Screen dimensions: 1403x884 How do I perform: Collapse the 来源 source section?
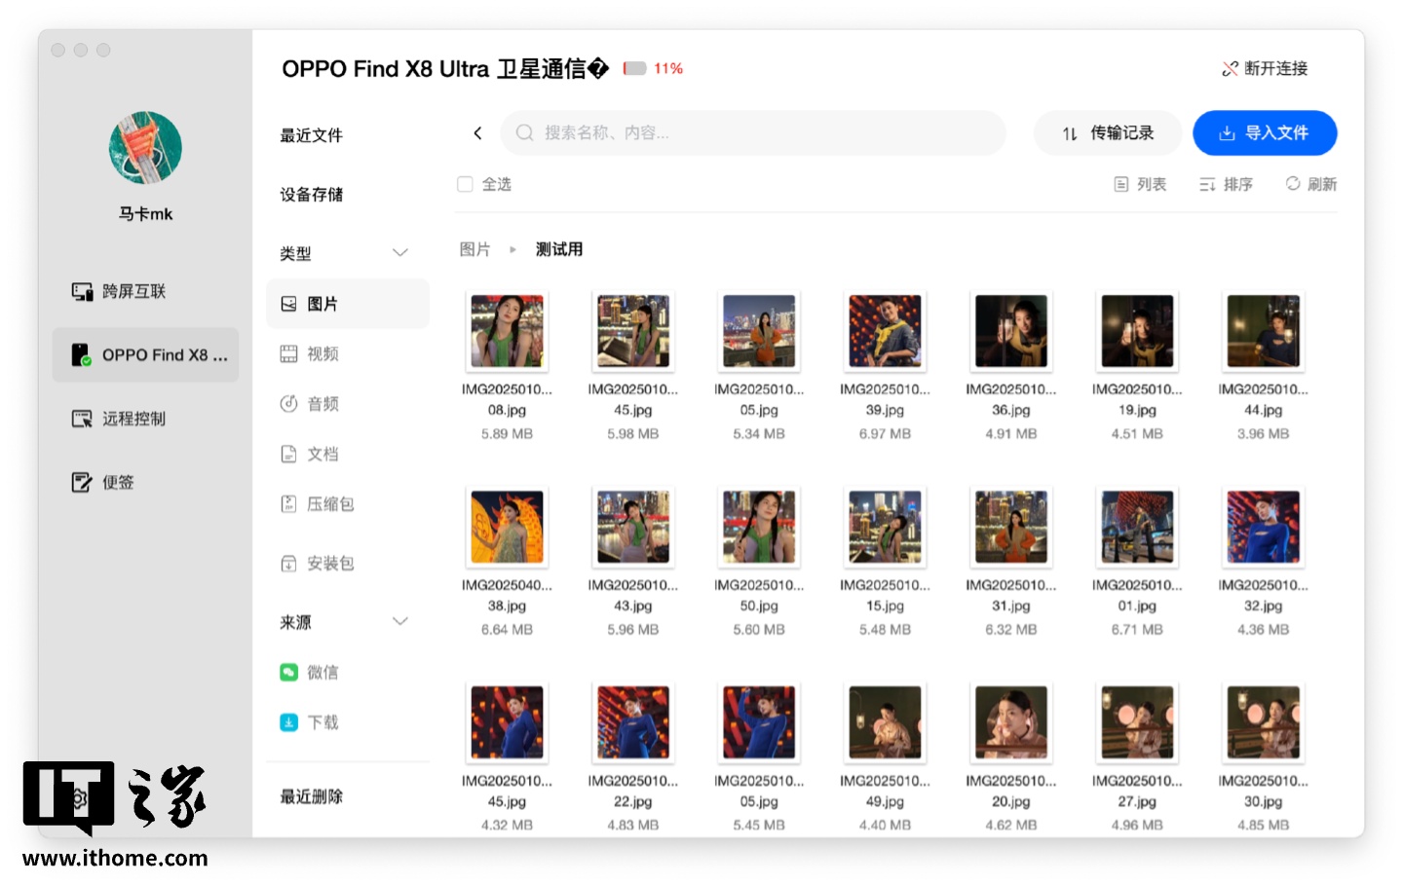point(399,621)
